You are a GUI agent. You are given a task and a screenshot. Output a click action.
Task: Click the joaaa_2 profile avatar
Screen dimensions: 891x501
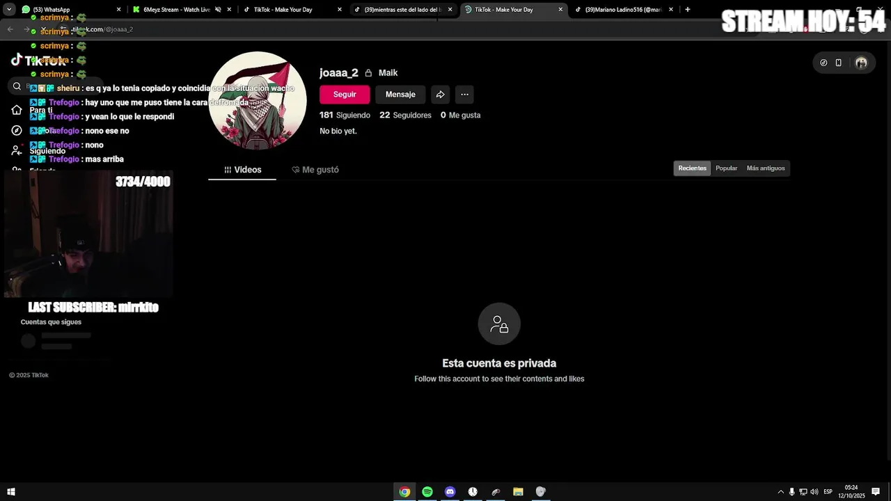(258, 101)
